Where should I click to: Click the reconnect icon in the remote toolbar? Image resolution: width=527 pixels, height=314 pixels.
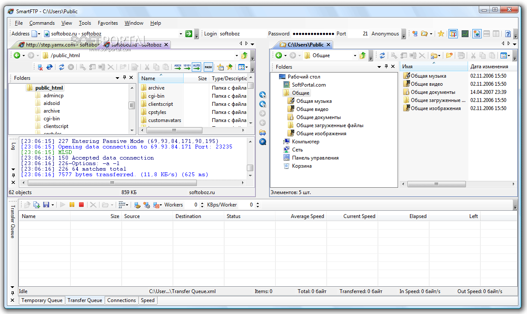pos(50,67)
